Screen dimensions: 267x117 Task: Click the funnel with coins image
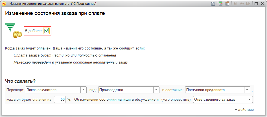point(14,31)
